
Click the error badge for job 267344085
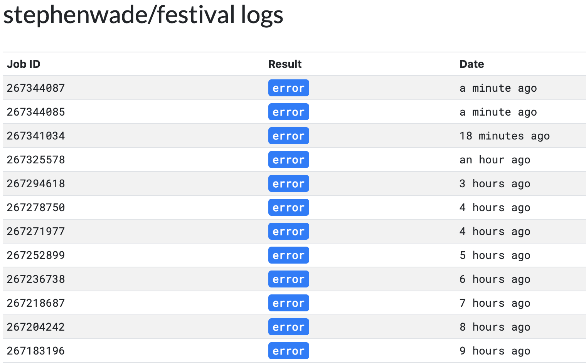coord(288,112)
